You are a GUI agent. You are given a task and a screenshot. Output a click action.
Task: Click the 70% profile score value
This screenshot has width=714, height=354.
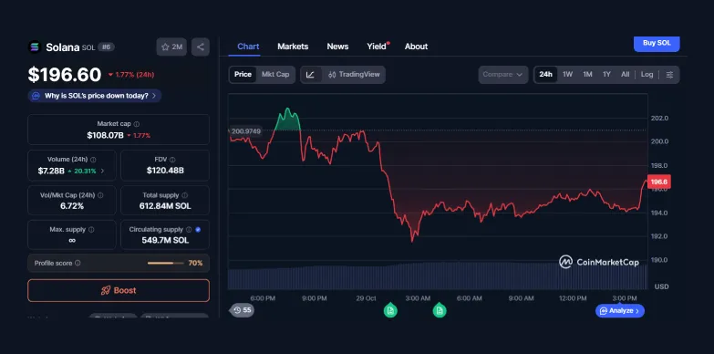(x=195, y=264)
